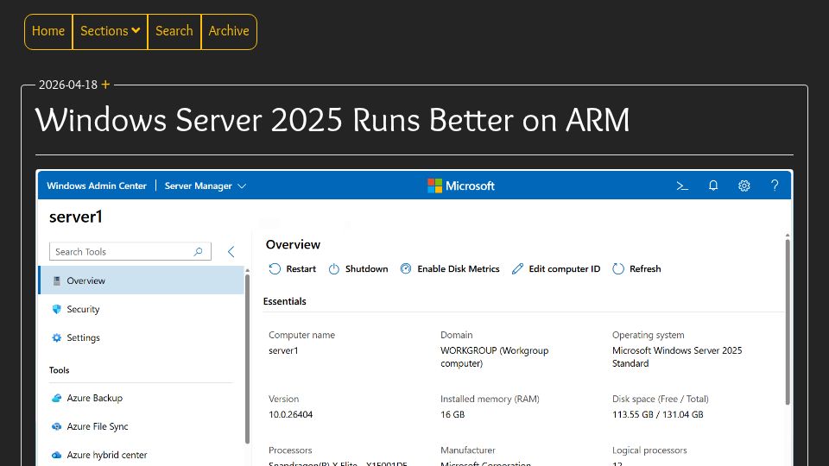Open Azure Backup tool
The height and width of the screenshot is (466, 829).
[x=141, y=398]
